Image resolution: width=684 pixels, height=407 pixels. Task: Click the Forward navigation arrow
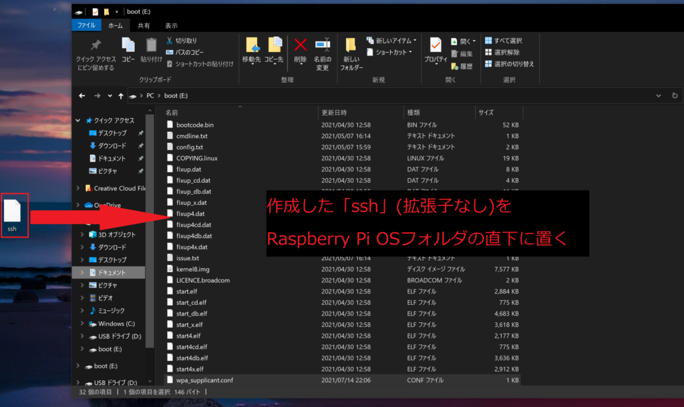coord(98,96)
